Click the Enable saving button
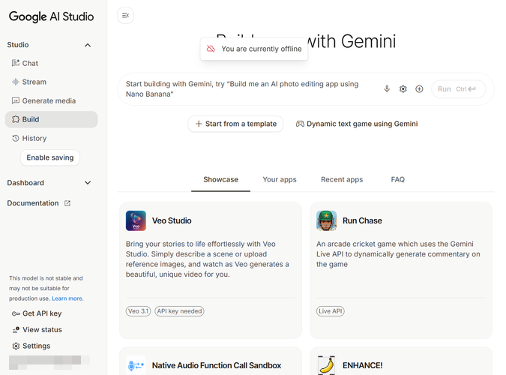Image resolution: width=506 pixels, height=375 pixels. (50, 157)
